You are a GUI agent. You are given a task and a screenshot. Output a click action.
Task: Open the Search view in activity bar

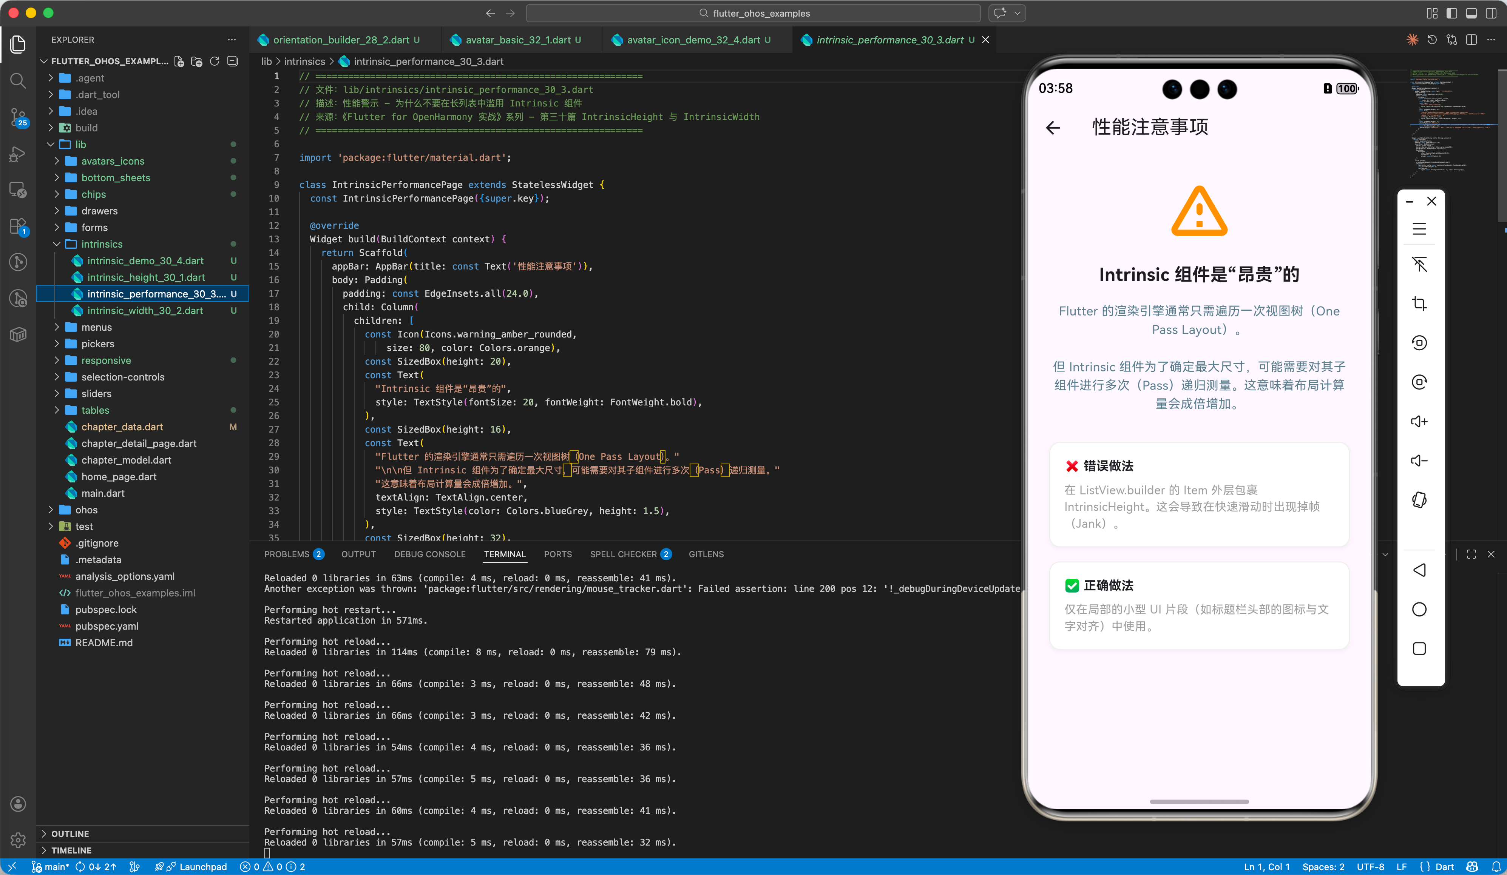18,81
